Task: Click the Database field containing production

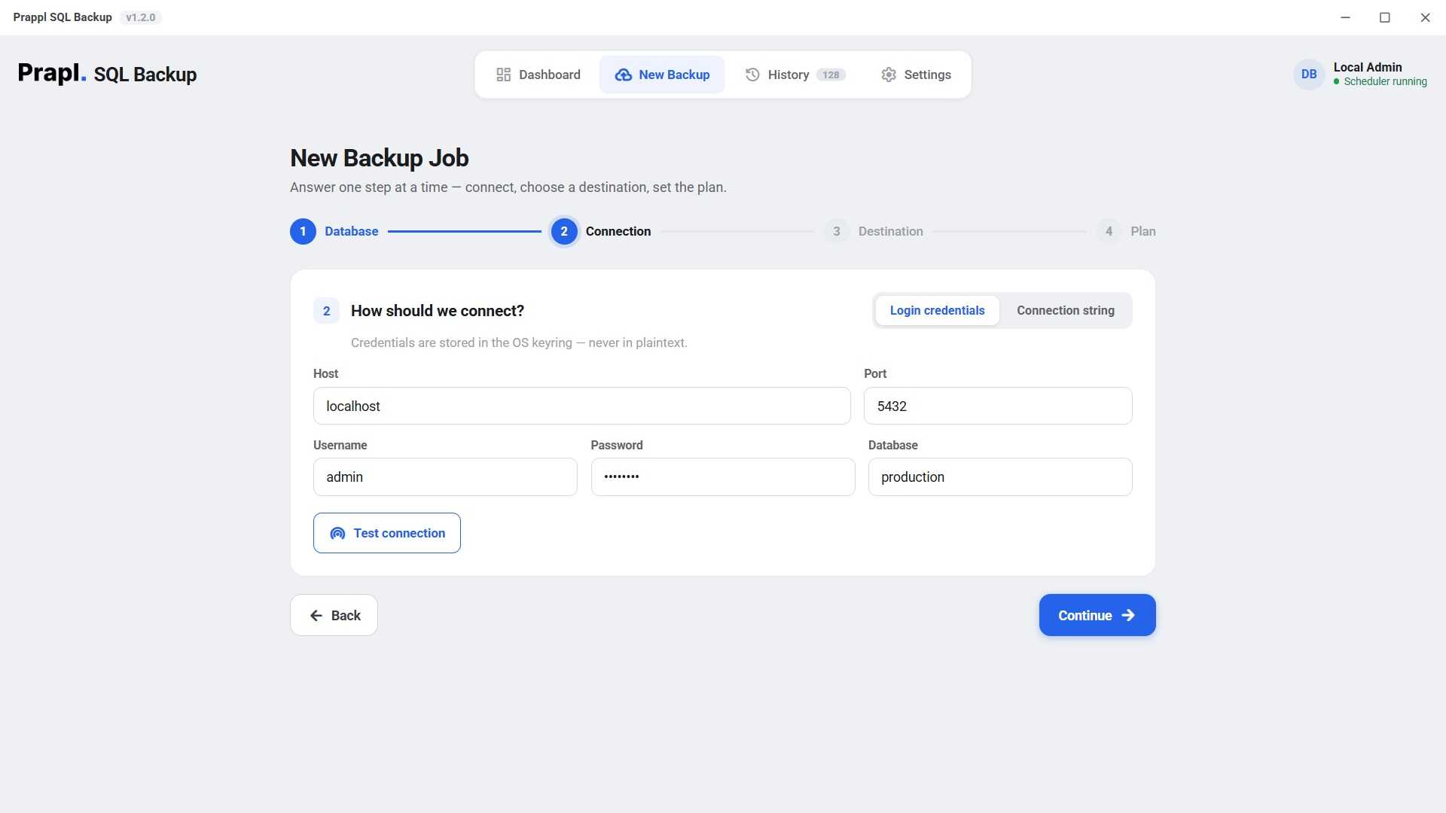Action: (x=999, y=477)
